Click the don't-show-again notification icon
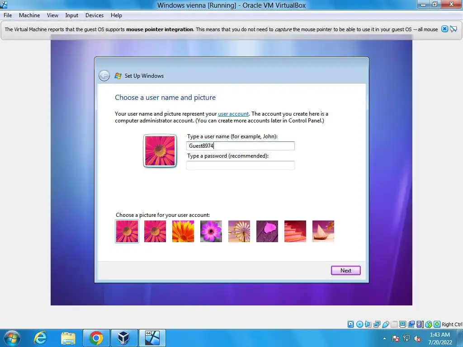This screenshot has width=463, height=347. [x=453, y=29]
